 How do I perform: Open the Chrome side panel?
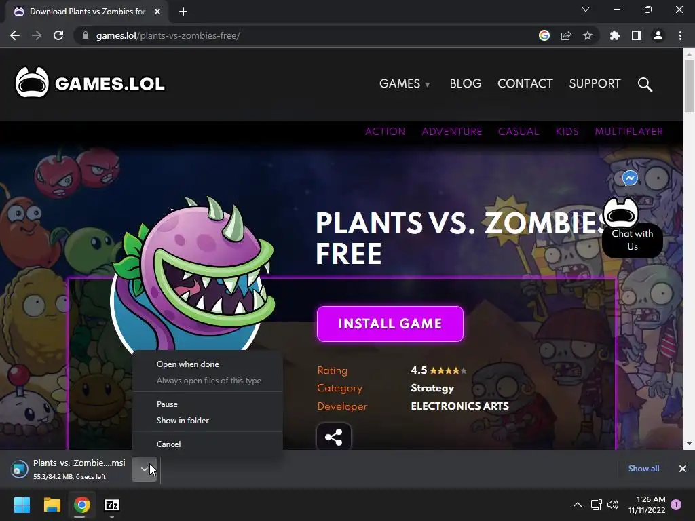tap(637, 35)
